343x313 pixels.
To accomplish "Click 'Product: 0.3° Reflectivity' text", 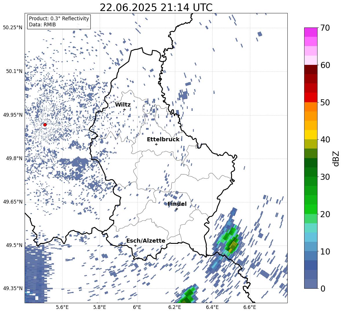I will point(59,18).
